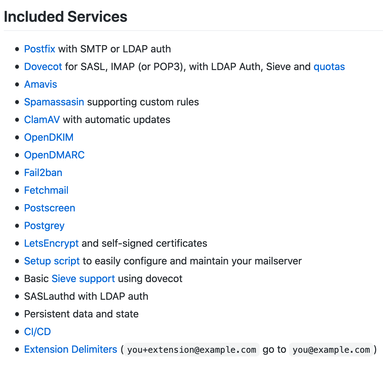This screenshot has width=383, height=366.
Task: Open the Dovecot link
Action: point(43,67)
